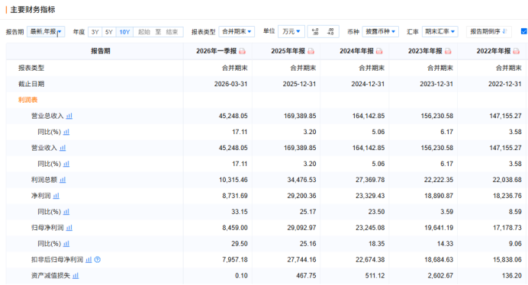The width and height of the screenshot is (528, 285).
Task: Click help question mark beside 扣非后归母净利润
Action: click(98, 259)
